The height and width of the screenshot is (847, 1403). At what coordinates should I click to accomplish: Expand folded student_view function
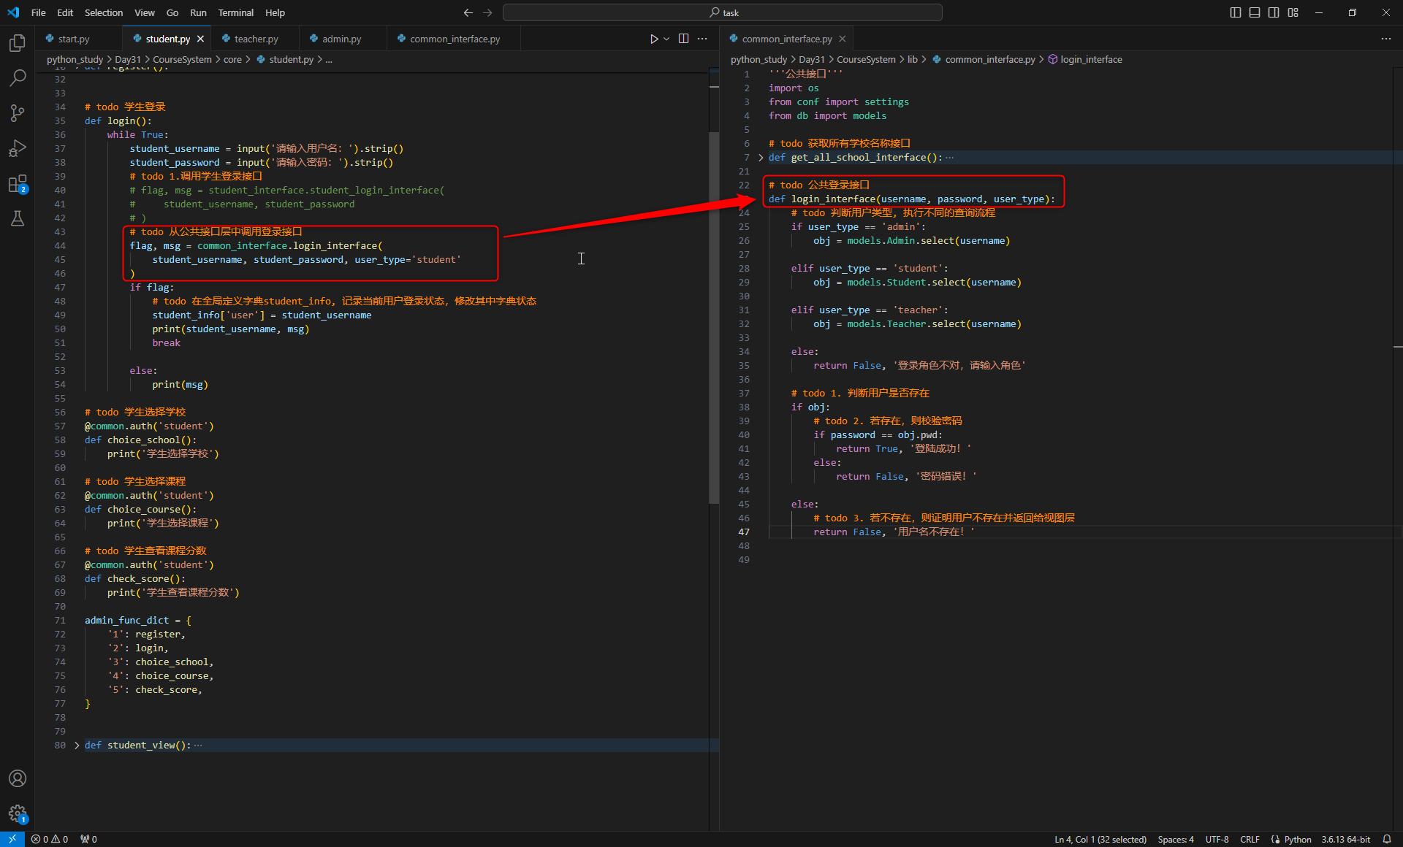(x=77, y=746)
